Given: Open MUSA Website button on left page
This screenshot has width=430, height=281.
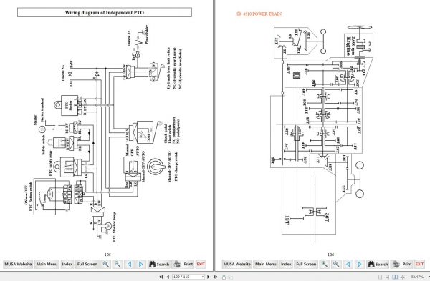Looking at the screenshot, I should pos(18,264).
